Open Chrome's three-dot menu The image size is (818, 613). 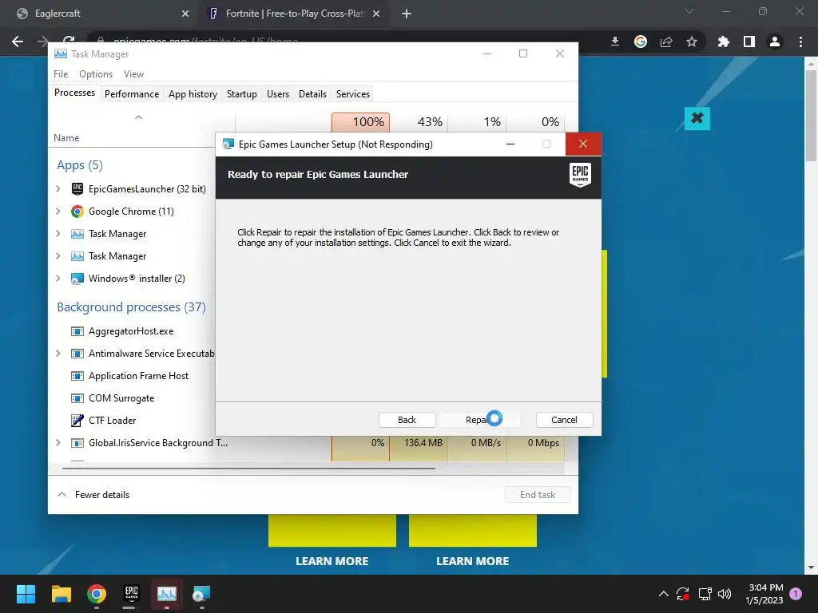pyautogui.click(x=800, y=42)
